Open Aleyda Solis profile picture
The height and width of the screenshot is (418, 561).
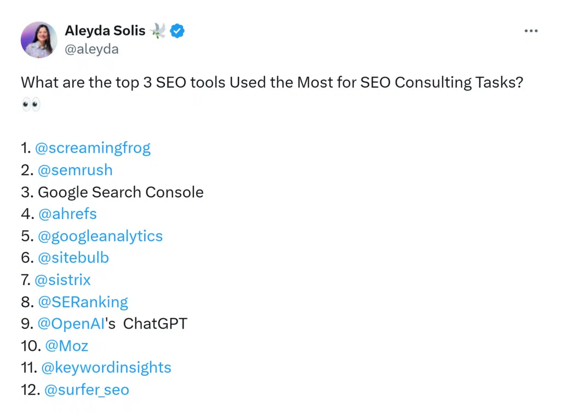[39, 40]
